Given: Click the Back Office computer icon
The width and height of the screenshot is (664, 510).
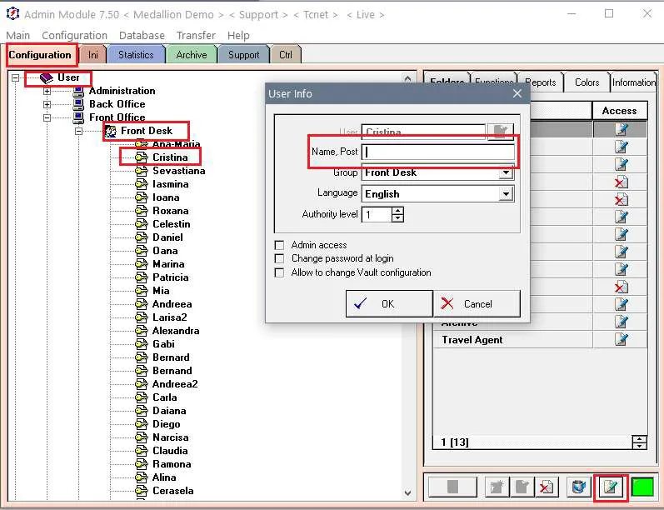Looking at the screenshot, I should [78, 104].
